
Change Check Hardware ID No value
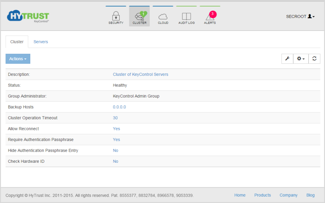pos(115,161)
